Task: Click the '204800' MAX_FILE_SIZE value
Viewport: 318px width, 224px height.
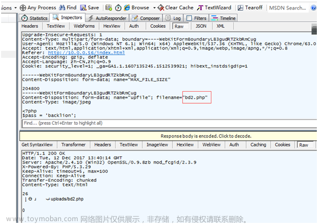Action: point(31,89)
